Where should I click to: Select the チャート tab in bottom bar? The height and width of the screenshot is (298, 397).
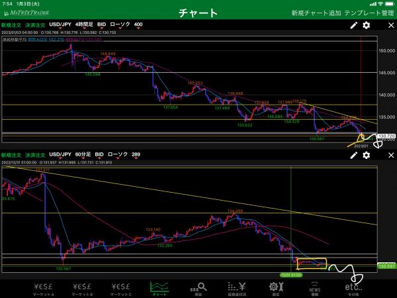tap(159, 289)
